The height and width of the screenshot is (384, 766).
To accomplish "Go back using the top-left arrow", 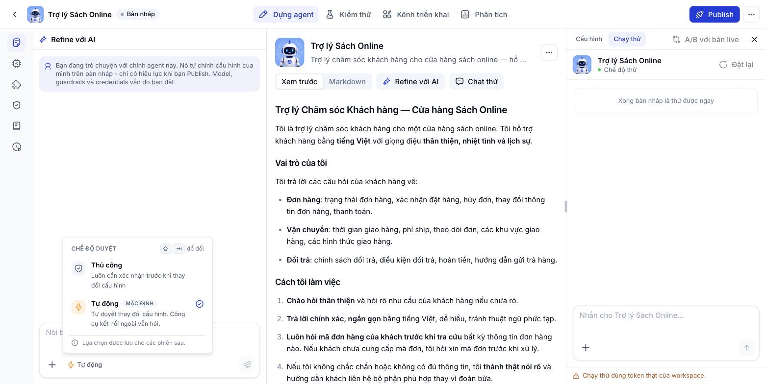I will [15, 15].
